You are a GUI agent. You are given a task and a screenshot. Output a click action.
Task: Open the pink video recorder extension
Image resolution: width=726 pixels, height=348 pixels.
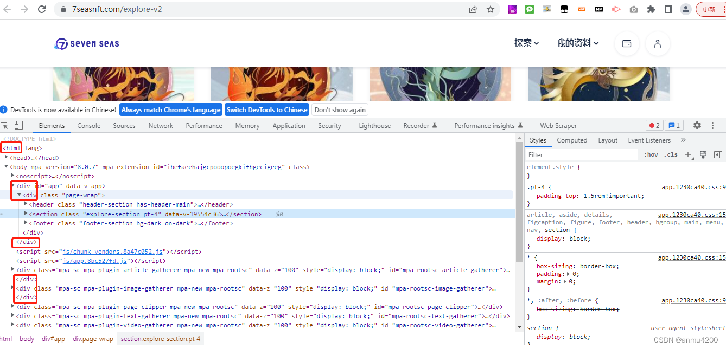(x=616, y=9)
